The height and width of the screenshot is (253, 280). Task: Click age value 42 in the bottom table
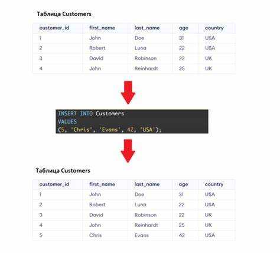182,235
